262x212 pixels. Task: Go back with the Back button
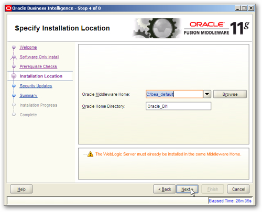[x=164, y=189]
